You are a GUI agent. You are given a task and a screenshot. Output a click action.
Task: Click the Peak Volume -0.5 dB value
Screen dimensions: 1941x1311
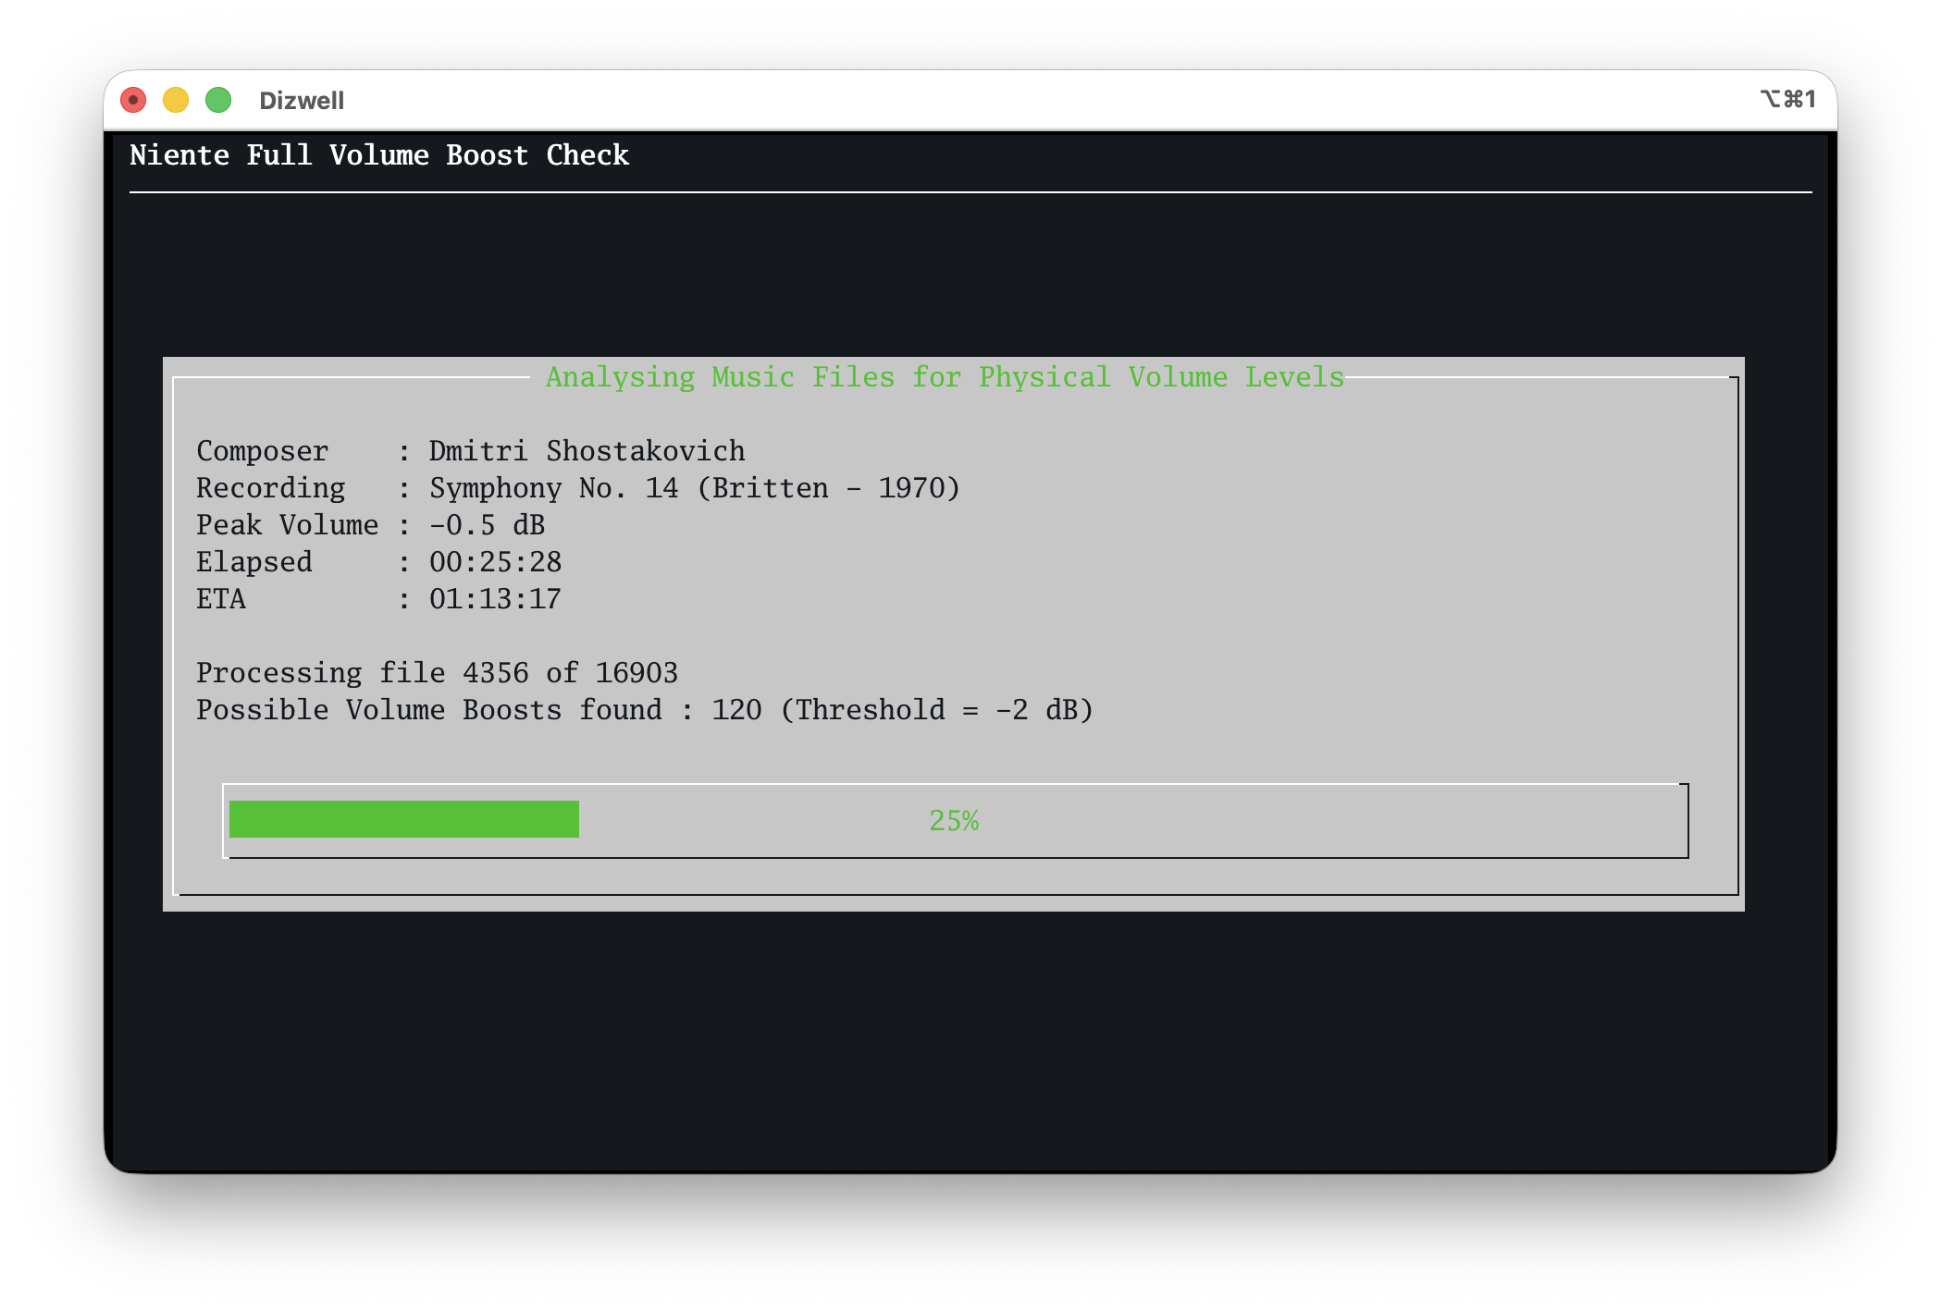[487, 525]
